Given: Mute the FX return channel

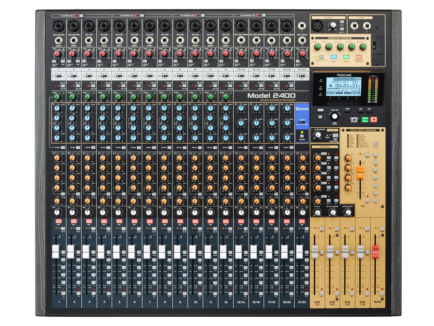Looking at the screenshot, I should pyautogui.click(x=368, y=155).
